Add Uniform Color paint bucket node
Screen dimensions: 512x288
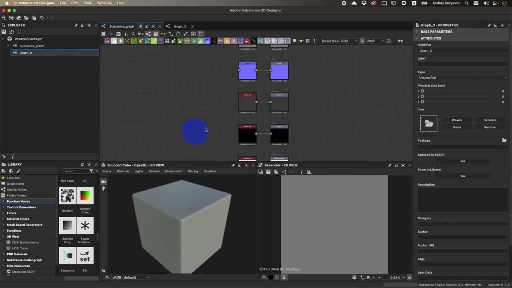point(247,41)
